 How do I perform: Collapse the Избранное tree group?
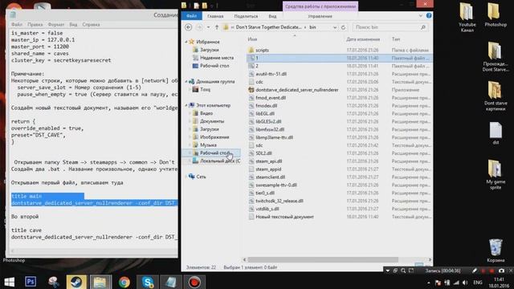tap(186, 42)
